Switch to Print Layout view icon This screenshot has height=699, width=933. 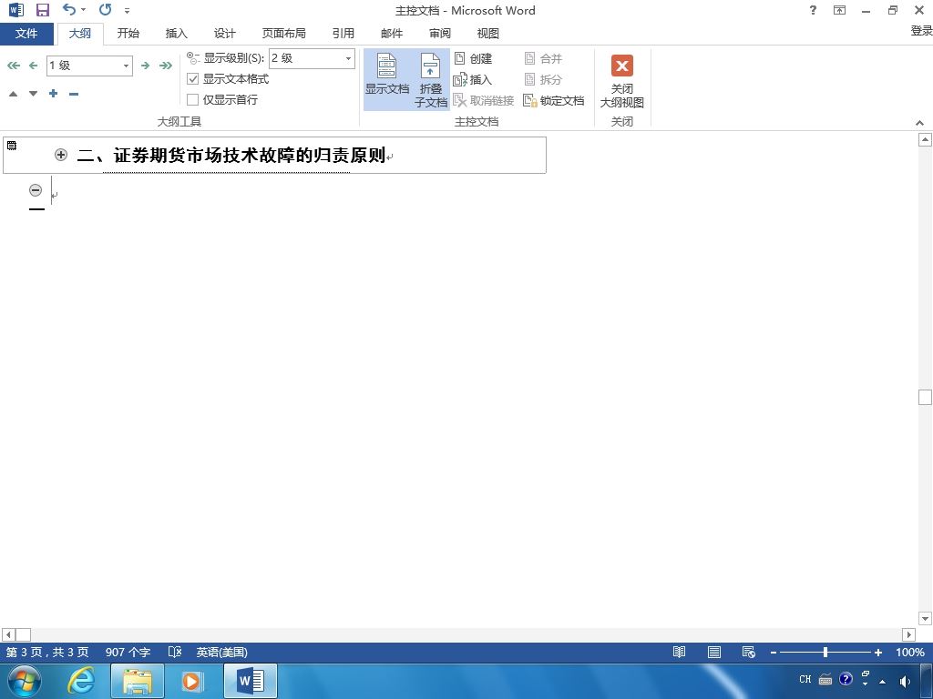tap(714, 652)
